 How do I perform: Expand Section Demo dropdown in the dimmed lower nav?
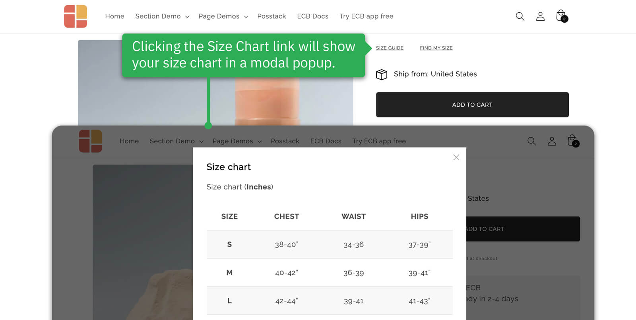(x=176, y=141)
